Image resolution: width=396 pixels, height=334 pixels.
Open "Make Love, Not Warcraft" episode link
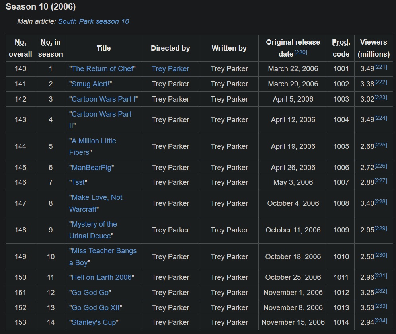pos(96,203)
